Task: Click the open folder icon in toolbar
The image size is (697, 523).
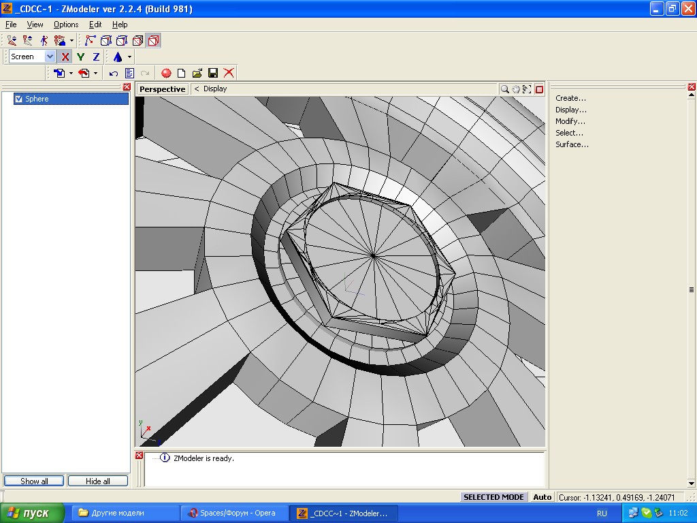Action: pos(197,73)
